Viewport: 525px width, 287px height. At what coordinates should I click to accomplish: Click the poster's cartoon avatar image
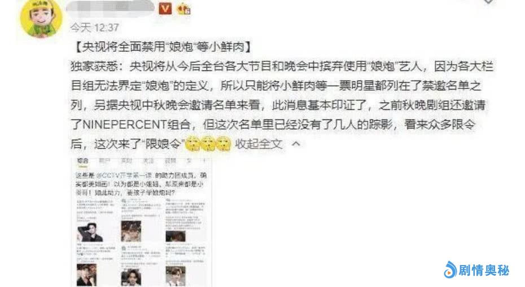coord(41,17)
